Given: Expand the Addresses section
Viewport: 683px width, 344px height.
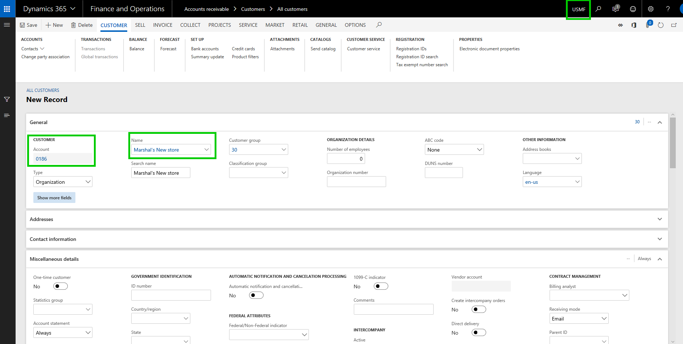Looking at the screenshot, I should [347, 219].
